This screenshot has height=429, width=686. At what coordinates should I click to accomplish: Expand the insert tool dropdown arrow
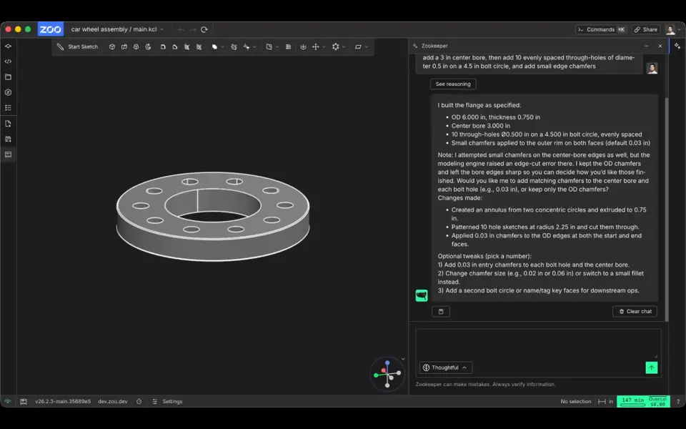(x=277, y=47)
